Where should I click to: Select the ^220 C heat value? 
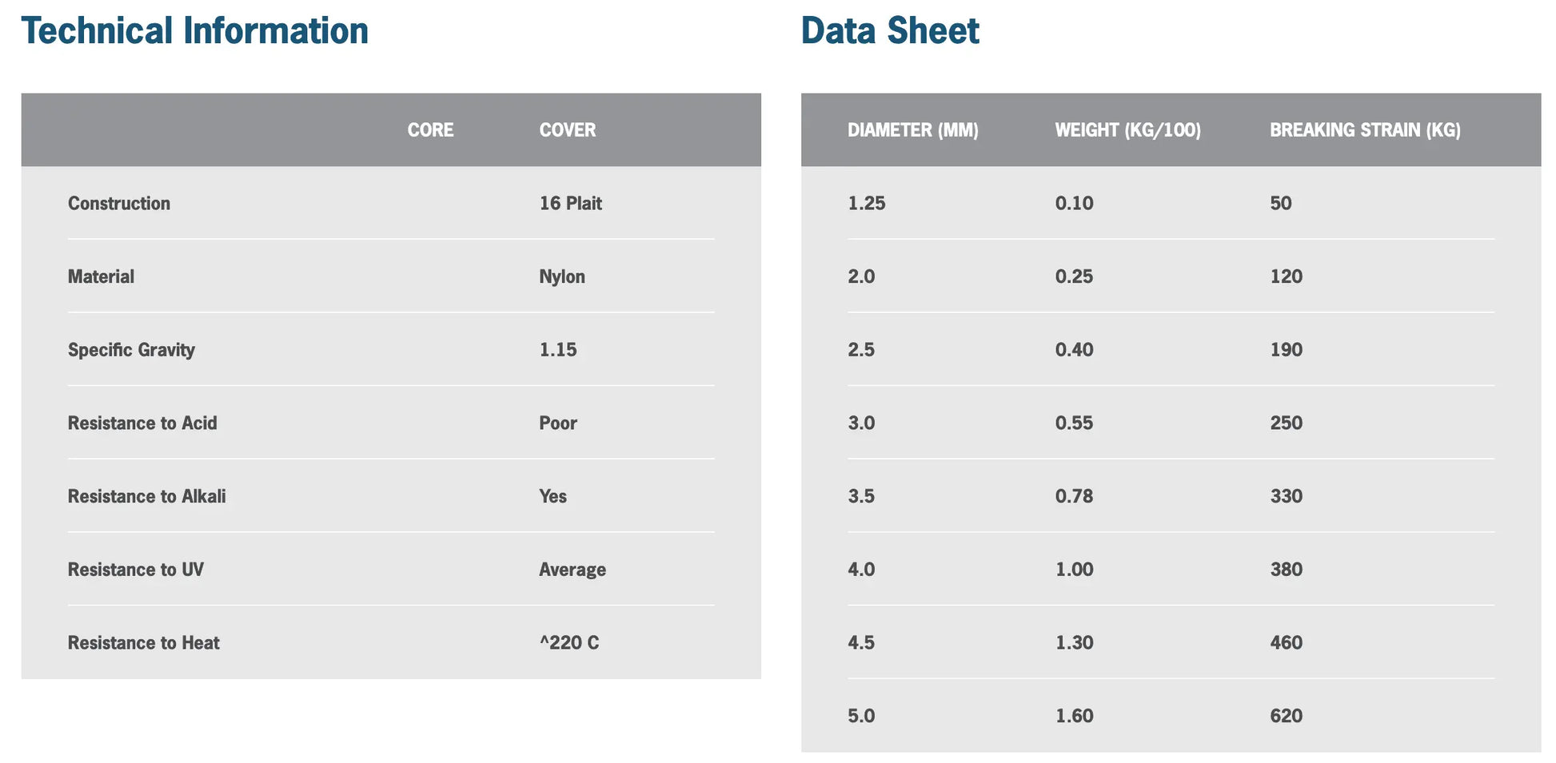569,643
